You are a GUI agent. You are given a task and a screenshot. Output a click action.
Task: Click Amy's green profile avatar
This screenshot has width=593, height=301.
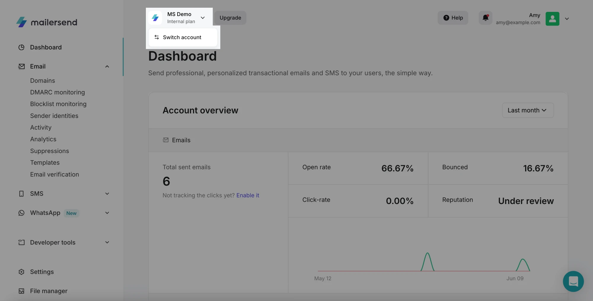552,19
